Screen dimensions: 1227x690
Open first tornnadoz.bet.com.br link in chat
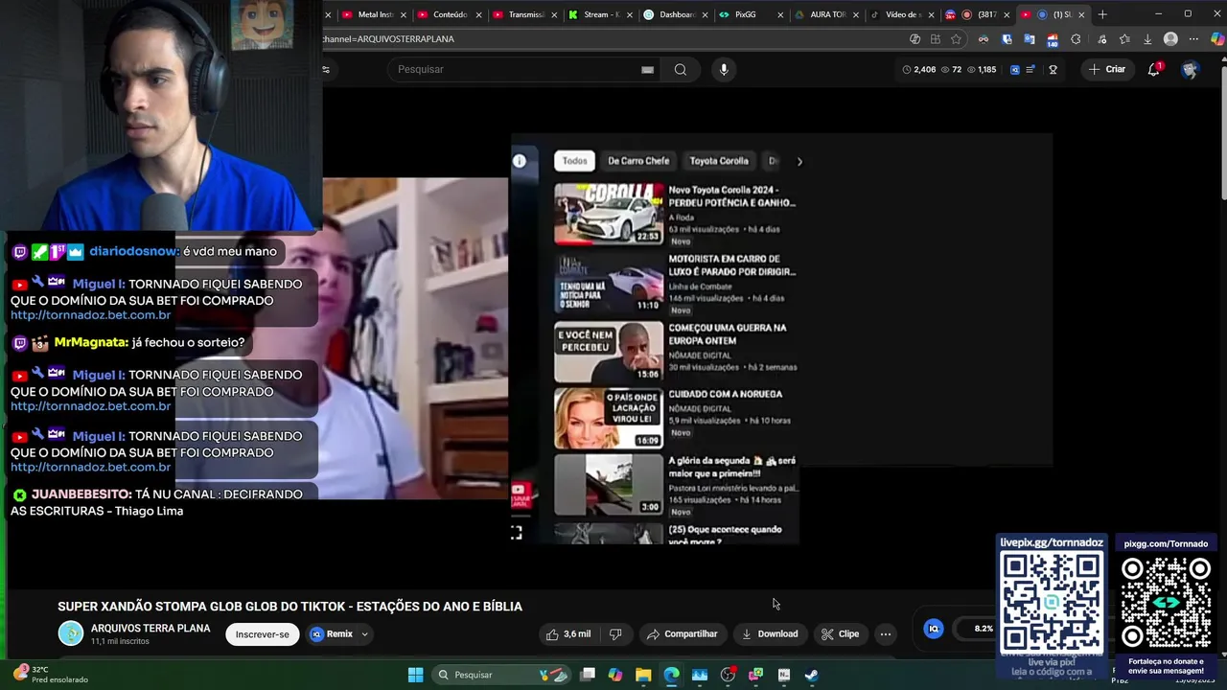click(x=90, y=315)
